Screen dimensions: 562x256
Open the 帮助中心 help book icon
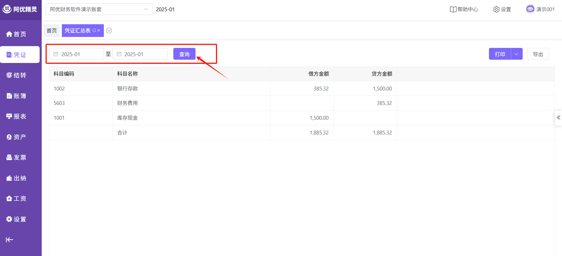pos(453,9)
